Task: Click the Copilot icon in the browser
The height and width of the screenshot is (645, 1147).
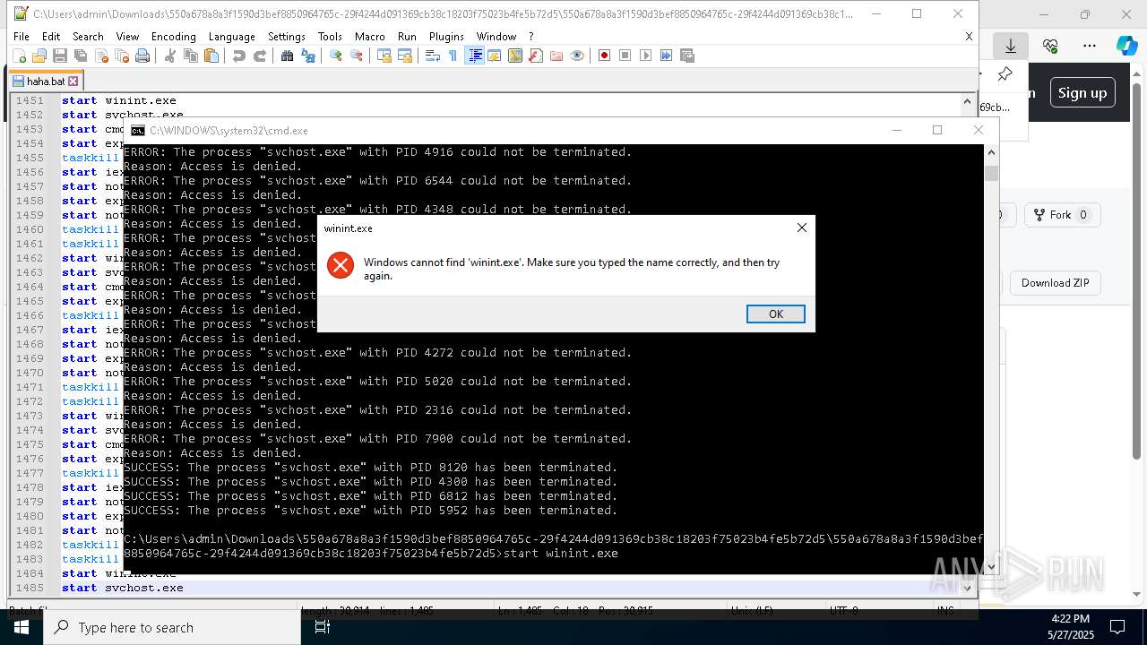Action: click(x=1127, y=46)
